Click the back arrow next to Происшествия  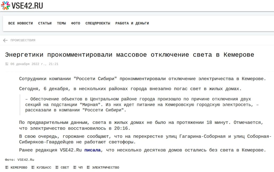tap(5, 40)
